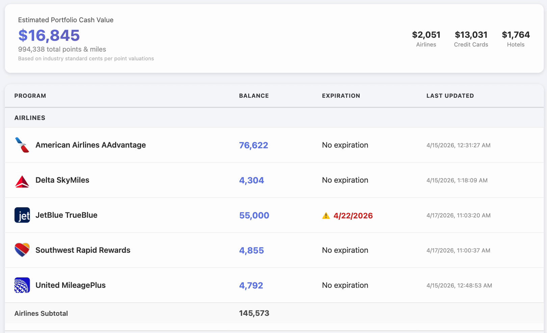Select the United MileagePlus program name
The height and width of the screenshot is (333, 547).
coord(70,285)
